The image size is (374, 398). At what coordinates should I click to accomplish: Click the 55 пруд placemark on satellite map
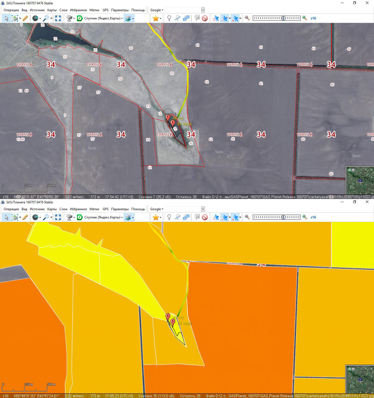pyautogui.click(x=173, y=123)
